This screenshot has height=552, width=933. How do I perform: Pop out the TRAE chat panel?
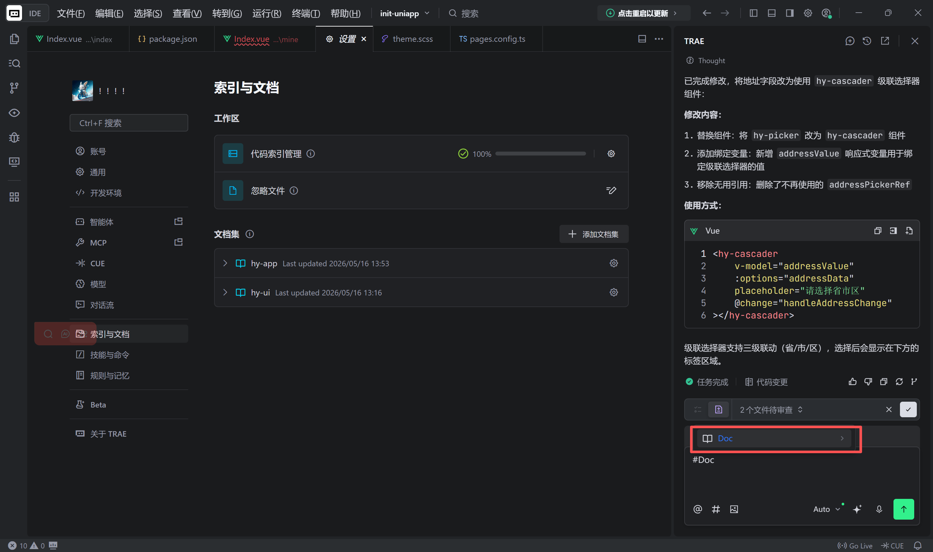pyautogui.click(x=885, y=41)
